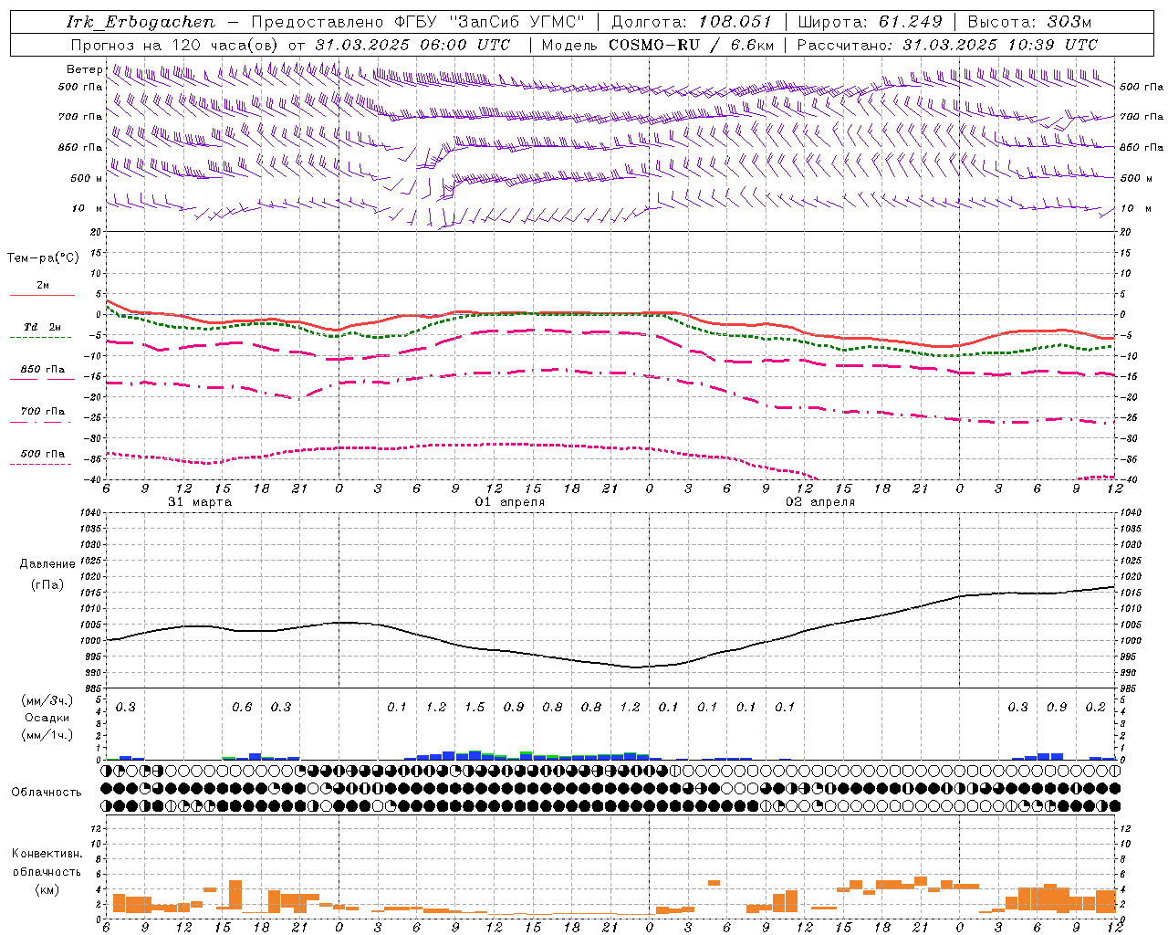Screen dimensions: 1168x935
Task: Click the Ветер panel label
Action: (84, 69)
